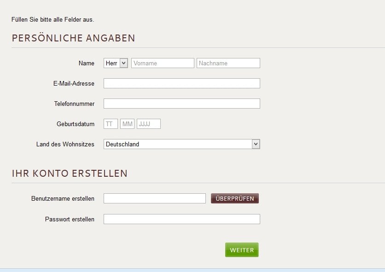The height and width of the screenshot is (272, 385).
Task: Open the Herr salutation dropdown
Action: click(116, 63)
